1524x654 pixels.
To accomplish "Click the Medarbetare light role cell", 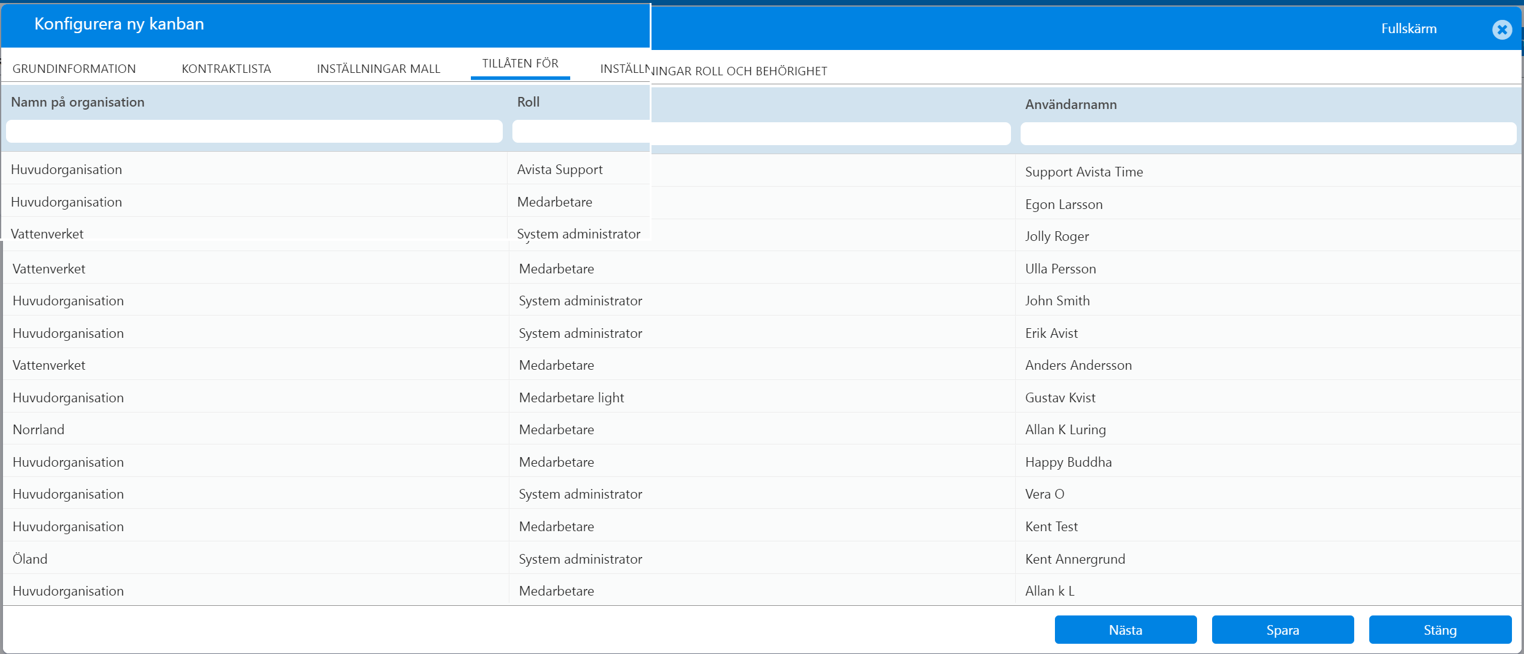I will pos(571,397).
